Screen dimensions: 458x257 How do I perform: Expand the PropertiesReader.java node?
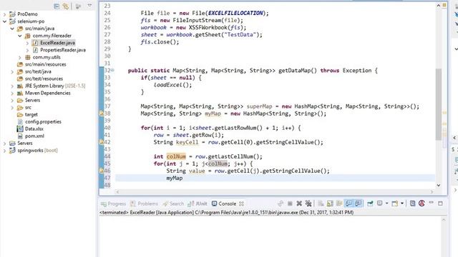pyautogui.click(x=27, y=50)
